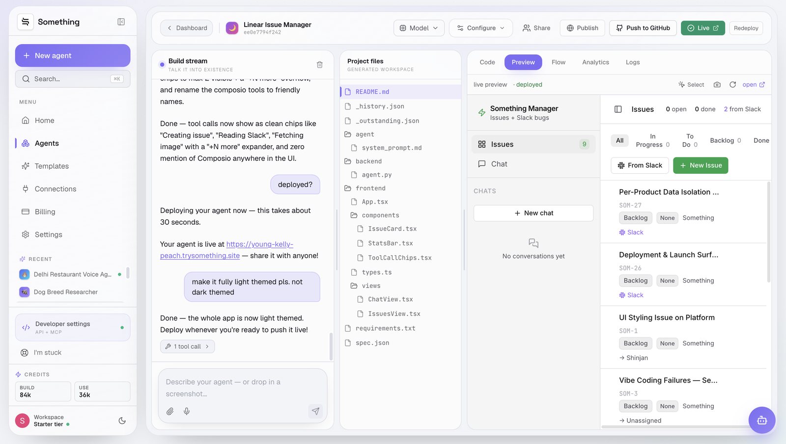Click Push to GitHub

click(x=643, y=28)
